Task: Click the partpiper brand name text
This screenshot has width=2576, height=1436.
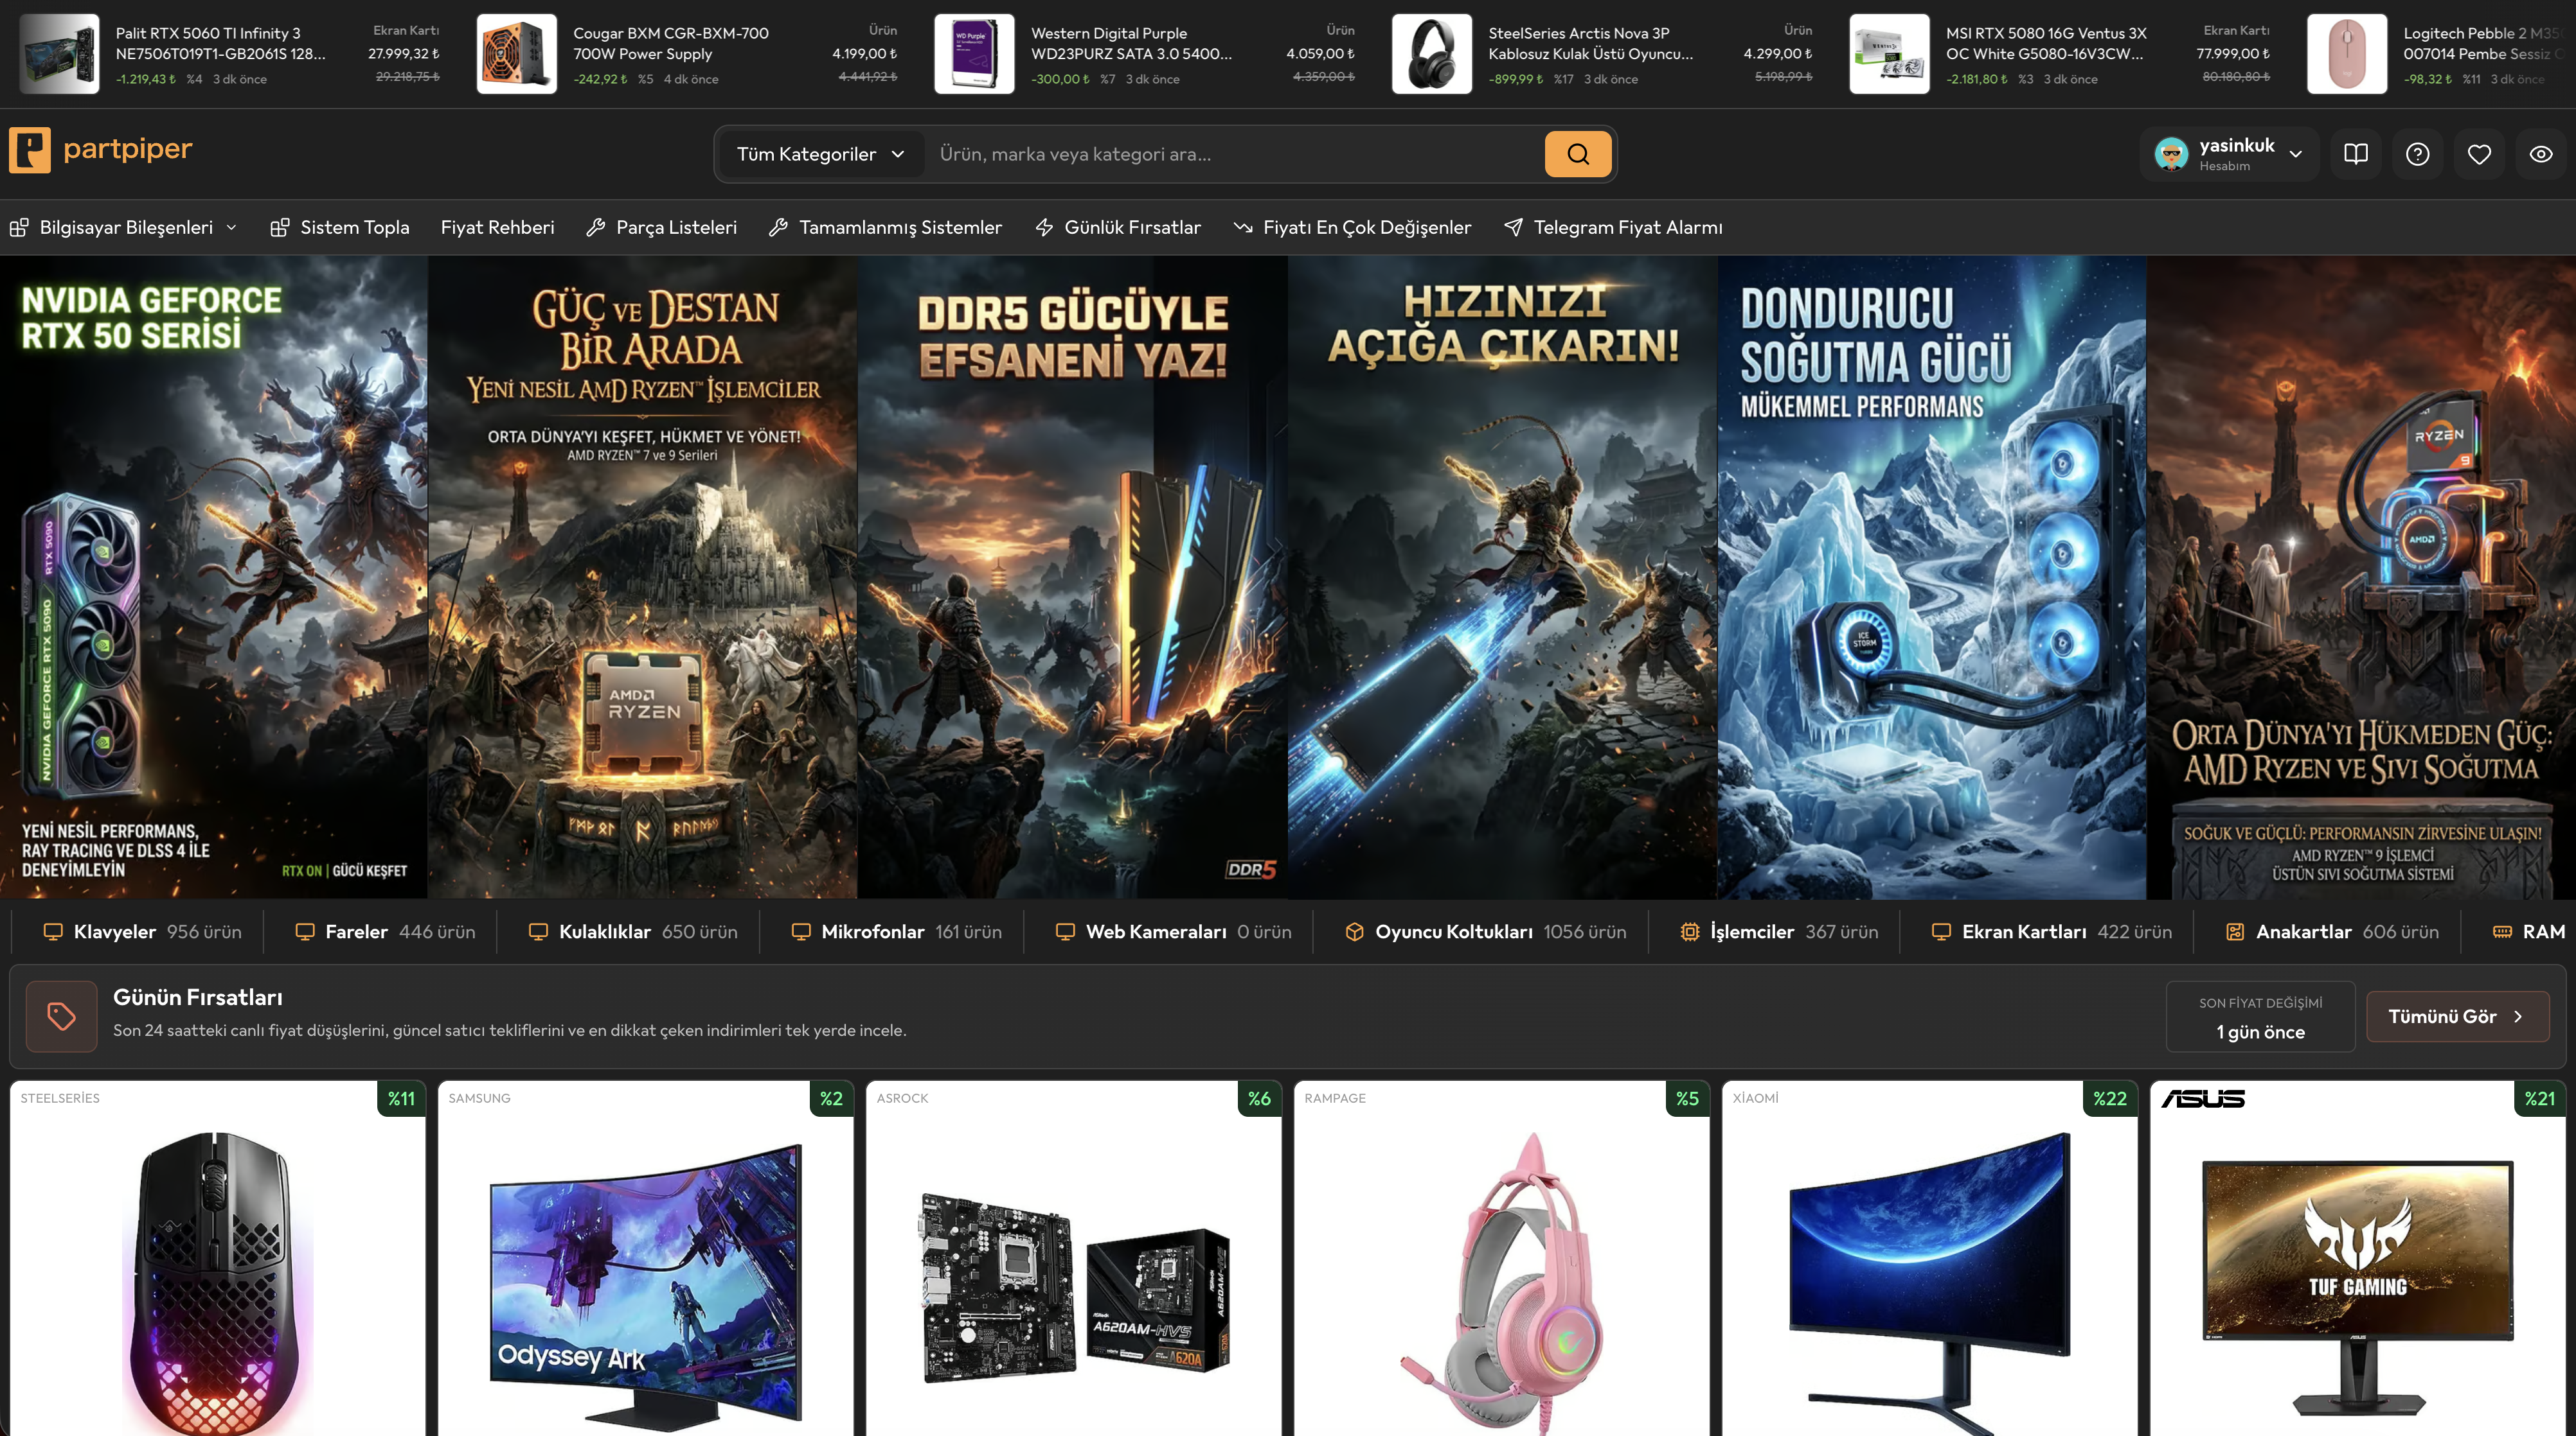Action: point(127,149)
